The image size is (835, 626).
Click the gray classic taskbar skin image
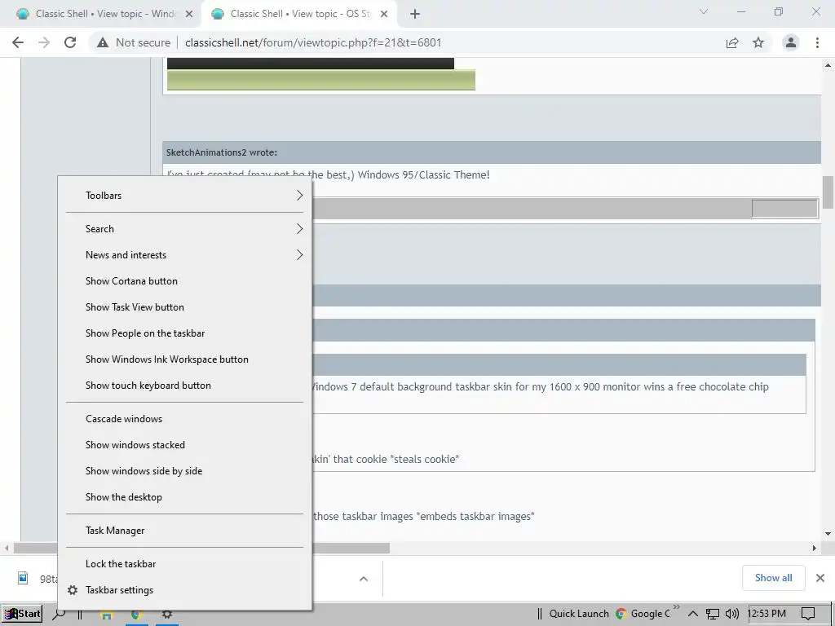tap(565, 208)
